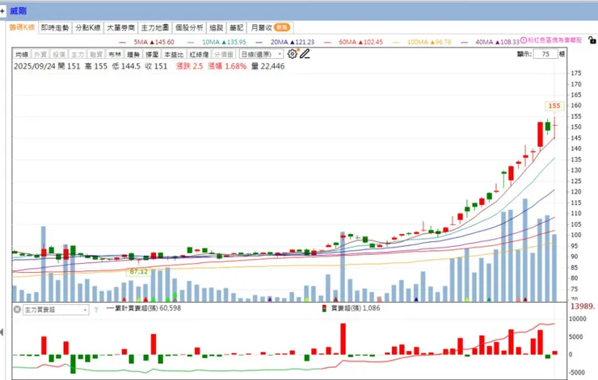Click the 60MA legend label
This screenshot has width=598, height=380.
[360, 42]
